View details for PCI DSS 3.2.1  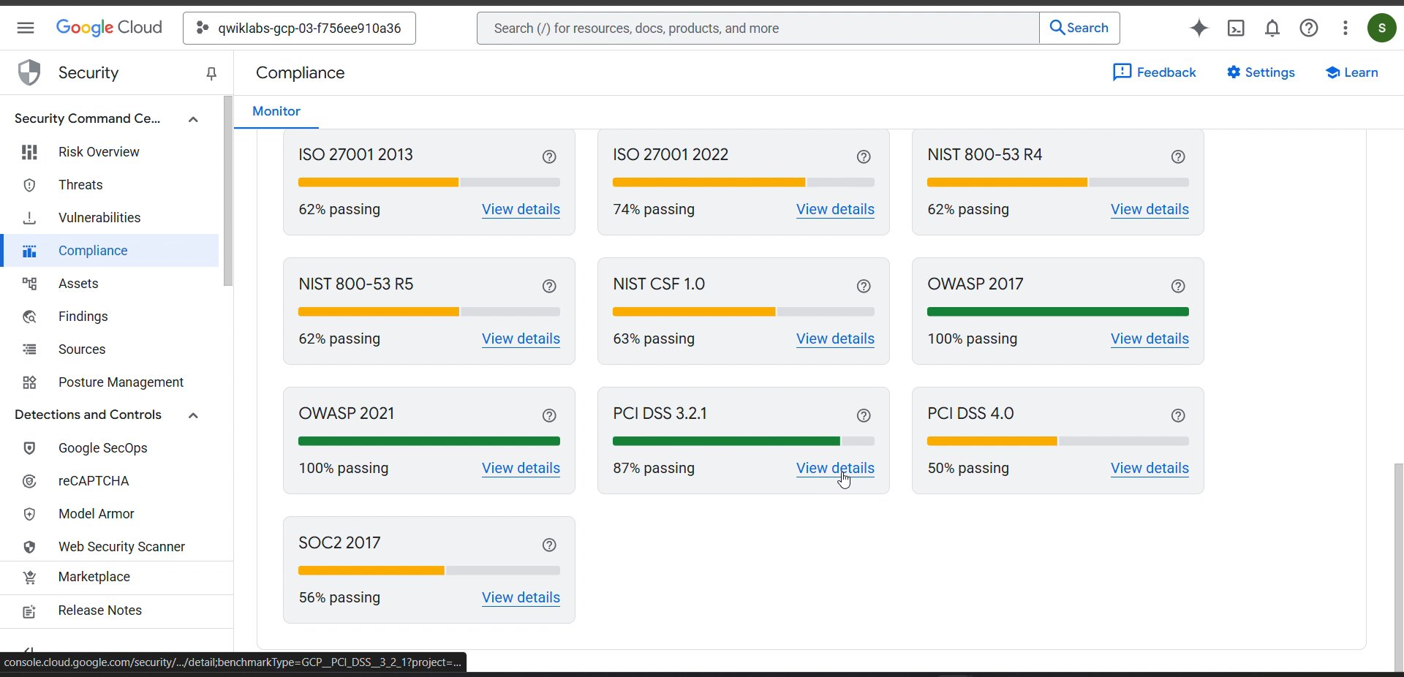(x=835, y=468)
